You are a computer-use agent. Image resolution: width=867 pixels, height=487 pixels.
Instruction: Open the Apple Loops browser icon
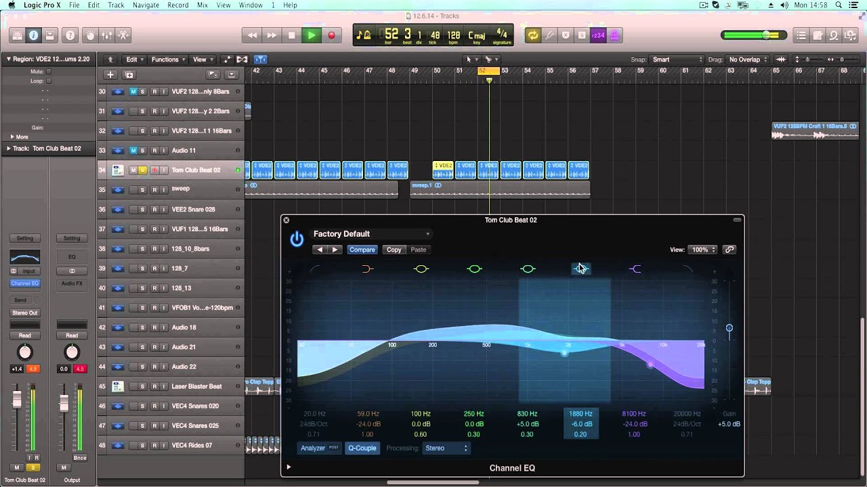tap(834, 35)
